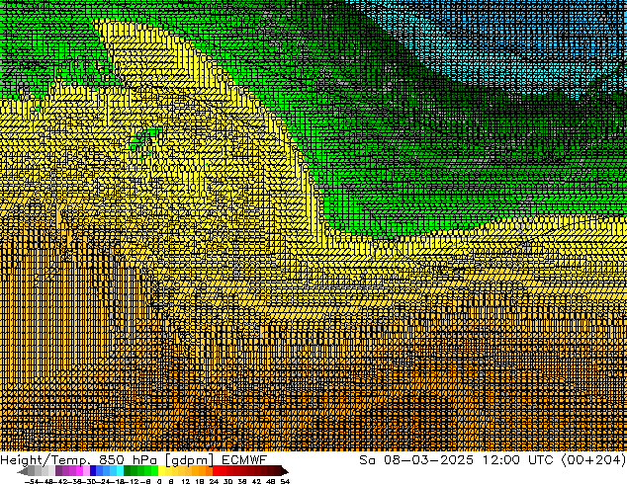Click the cyan legend swatch near -18

click(x=120, y=470)
